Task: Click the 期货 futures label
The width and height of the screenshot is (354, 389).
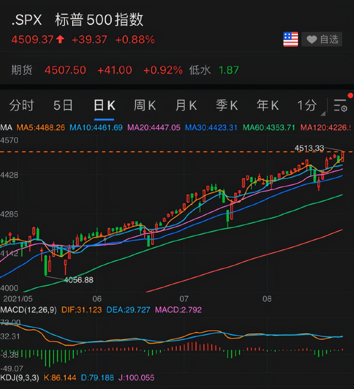Action: pos(22,70)
